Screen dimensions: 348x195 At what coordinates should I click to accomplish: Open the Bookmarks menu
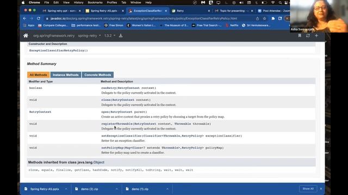(95, 3)
